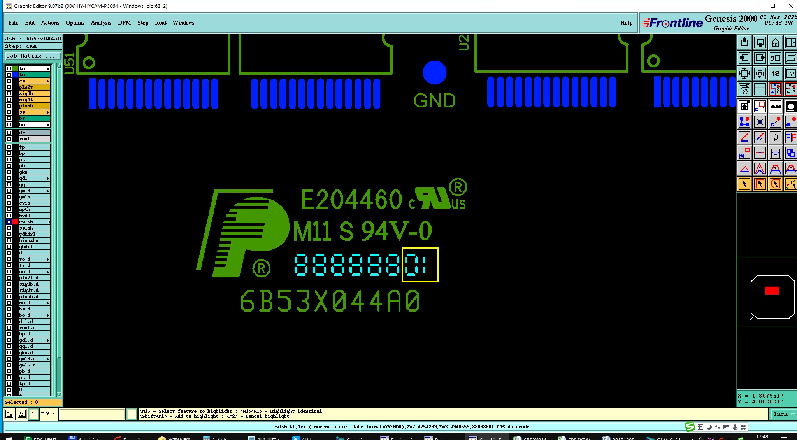The width and height of the screenshot is (797, 440).
Task: Select the red-blue angled line tool
Action: click(x=744, y=137)
